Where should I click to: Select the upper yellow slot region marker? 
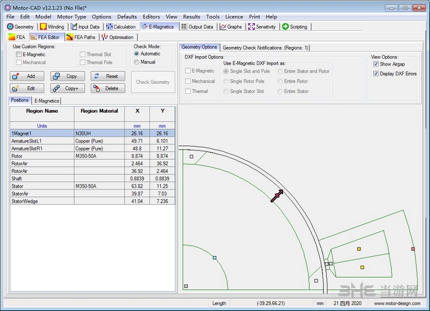[x=359, y=249]
